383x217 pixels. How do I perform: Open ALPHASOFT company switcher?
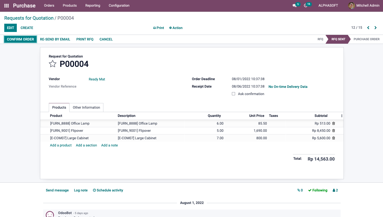click(x=328, y=6)
